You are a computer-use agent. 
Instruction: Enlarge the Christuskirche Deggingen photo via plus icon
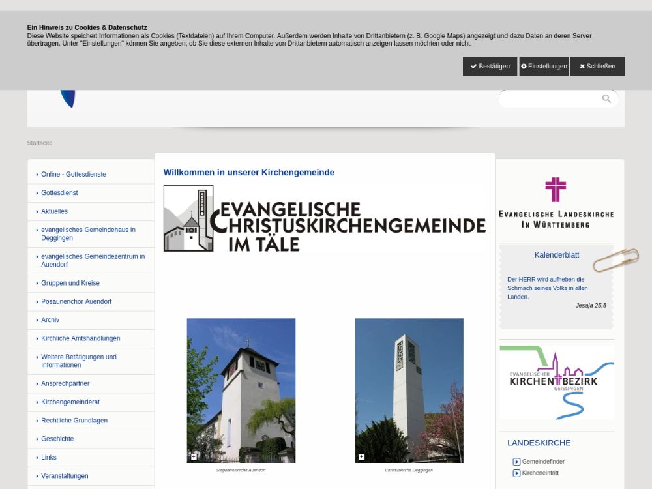(x=361, y=457)
